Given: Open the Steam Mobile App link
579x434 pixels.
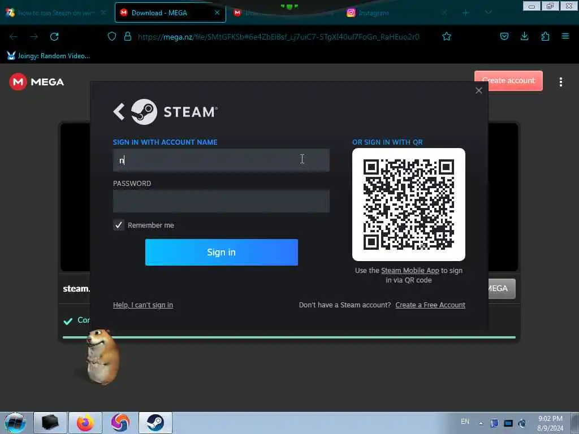Looking at the screenshot, I should pos(410,271).
